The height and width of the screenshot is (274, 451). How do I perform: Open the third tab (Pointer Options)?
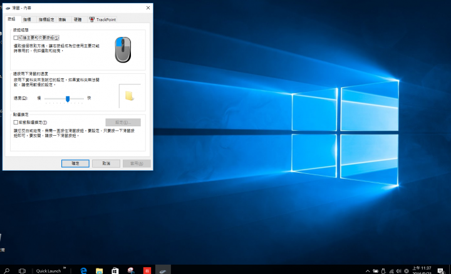pyautogui.click(x=46, y=19)
